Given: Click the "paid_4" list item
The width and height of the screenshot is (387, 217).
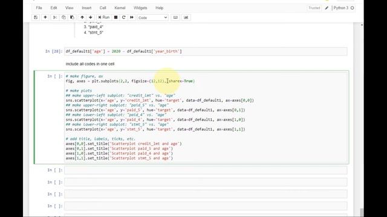Looking at the screenshot, I should click(96, 27).
